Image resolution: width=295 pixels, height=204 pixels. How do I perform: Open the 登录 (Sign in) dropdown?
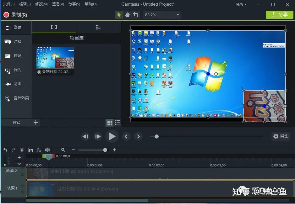pyautogui.click(x=241, y=4)
